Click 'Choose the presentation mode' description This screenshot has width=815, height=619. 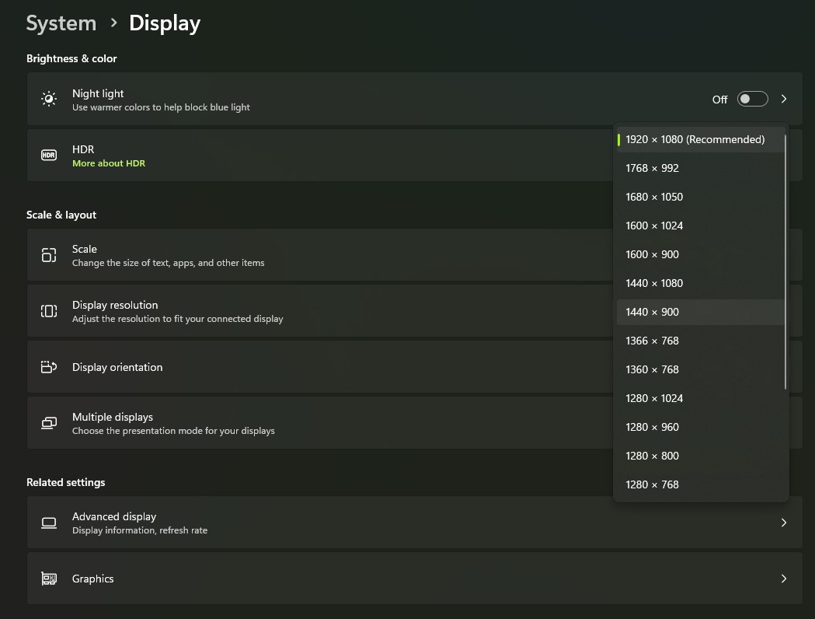[173, 431]
